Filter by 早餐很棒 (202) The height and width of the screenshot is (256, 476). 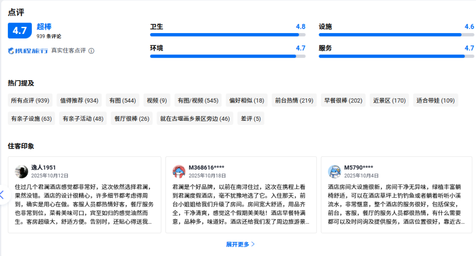tap(343, 100)
